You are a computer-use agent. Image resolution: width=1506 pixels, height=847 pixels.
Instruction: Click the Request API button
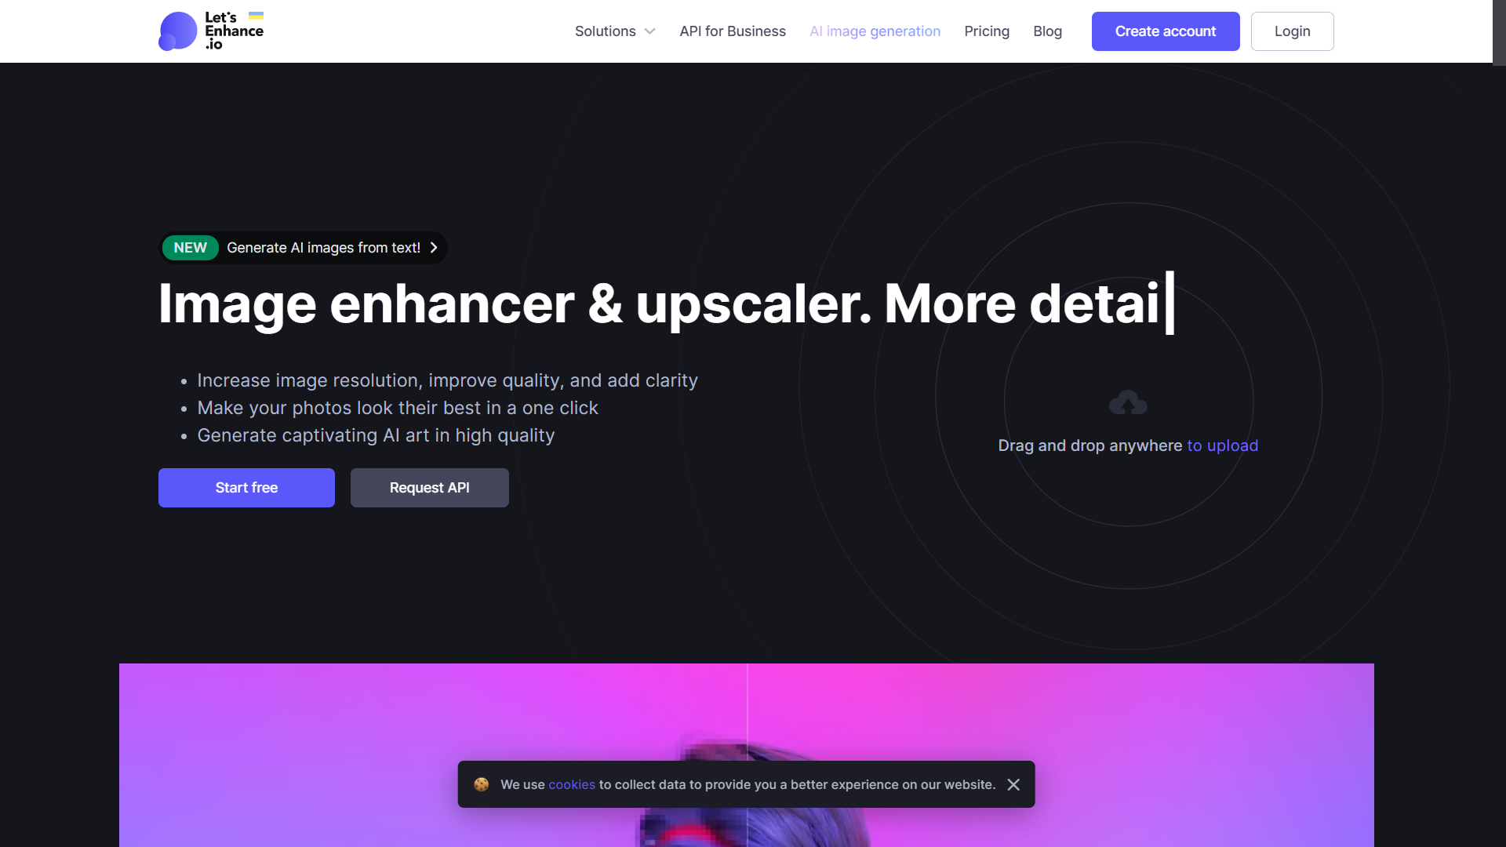tap(429, 487)
